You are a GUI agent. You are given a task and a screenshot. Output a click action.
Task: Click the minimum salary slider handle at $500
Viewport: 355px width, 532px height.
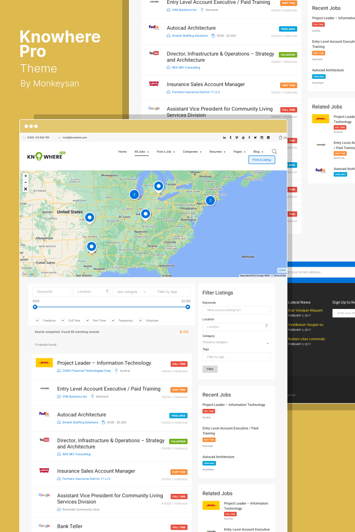(35, 307)
